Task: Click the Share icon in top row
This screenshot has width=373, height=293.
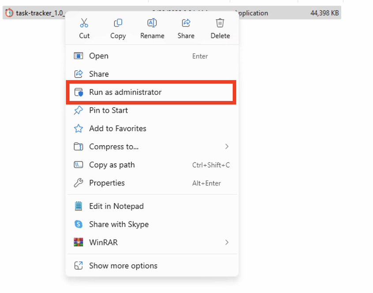Action: coord(186,23)
